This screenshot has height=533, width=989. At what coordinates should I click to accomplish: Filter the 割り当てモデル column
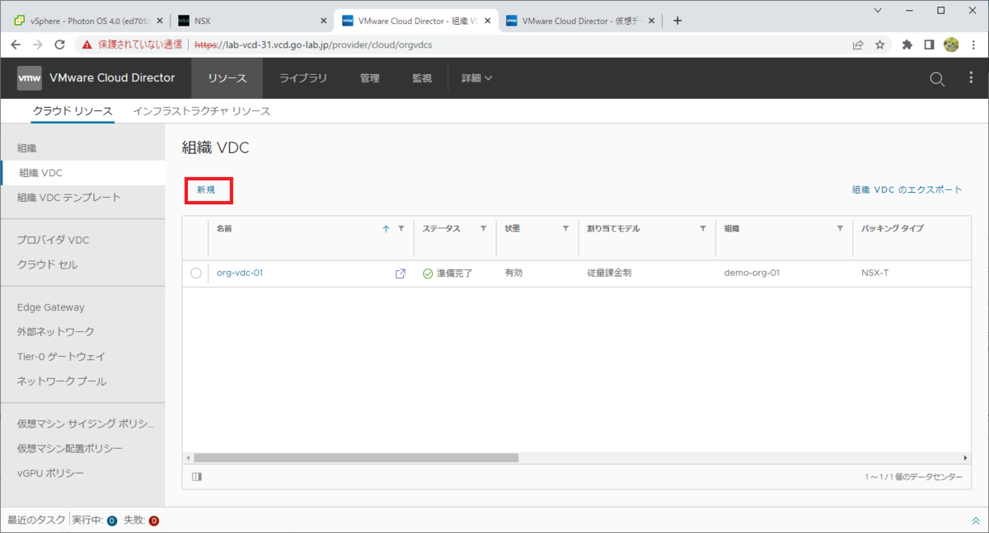click(703, 229)
